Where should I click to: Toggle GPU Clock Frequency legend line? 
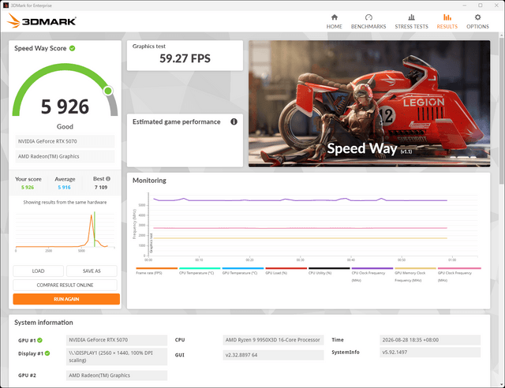tap(459, 268)
